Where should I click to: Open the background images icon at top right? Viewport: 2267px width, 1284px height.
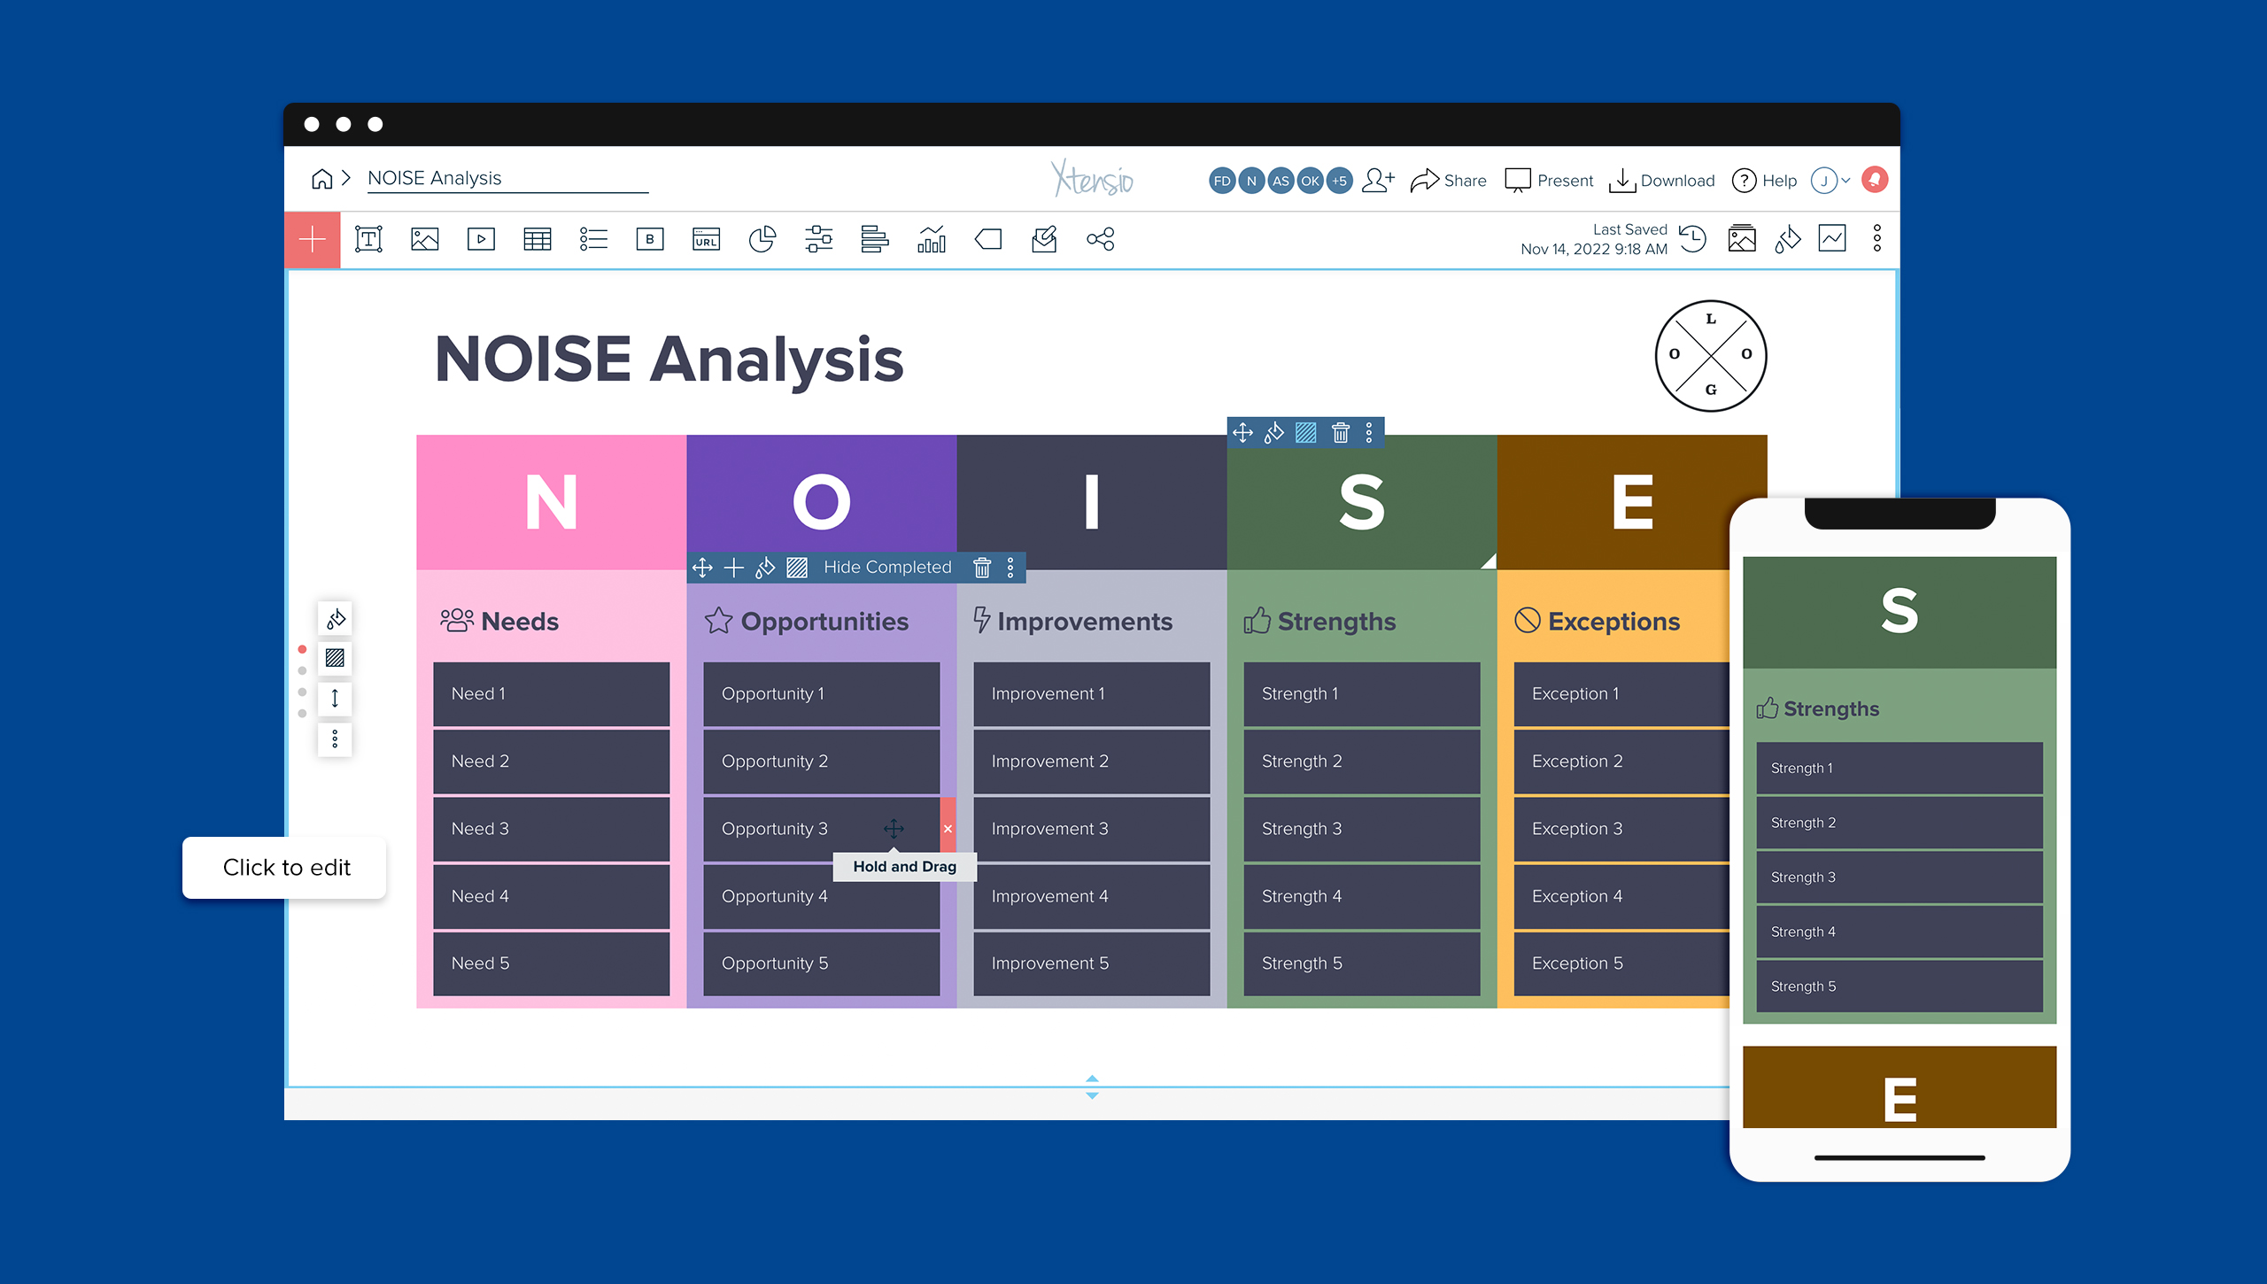[1742, 238]
